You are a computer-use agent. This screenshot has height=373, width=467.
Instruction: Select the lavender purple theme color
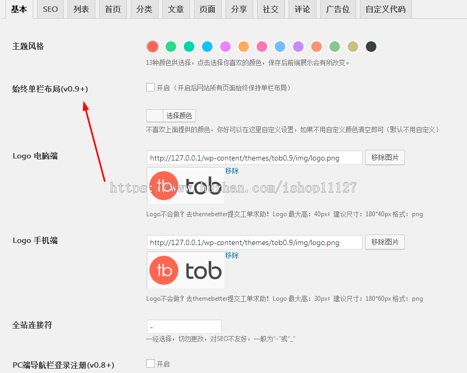298,47
